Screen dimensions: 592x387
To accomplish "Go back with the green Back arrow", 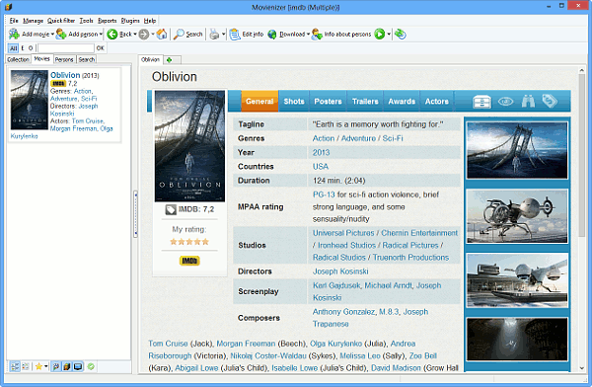I will click(x=112, y=34).
